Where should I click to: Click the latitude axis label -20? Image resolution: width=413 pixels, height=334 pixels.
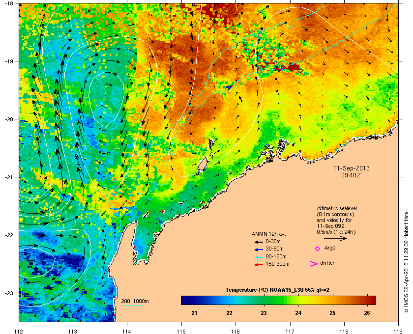click(8, 119)
